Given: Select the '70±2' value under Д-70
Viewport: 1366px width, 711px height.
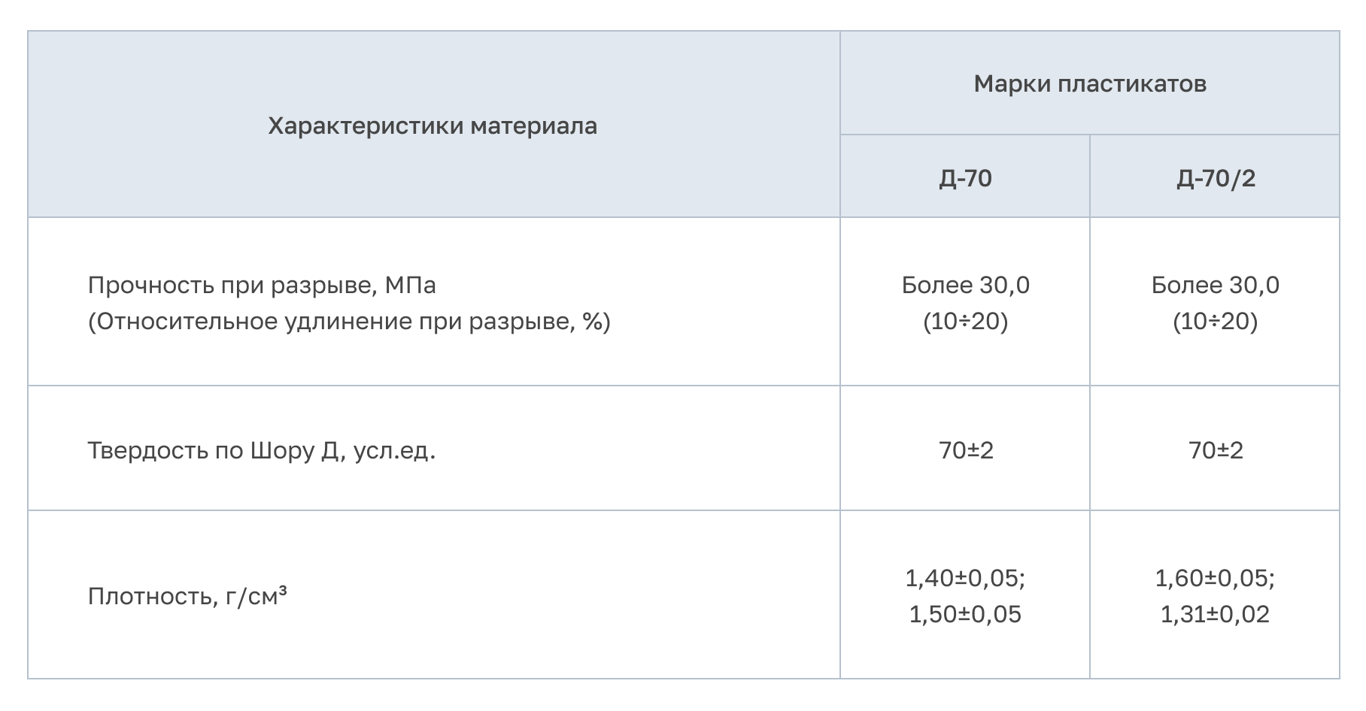Looking at the screenshot, I should [x=966, y=450].
